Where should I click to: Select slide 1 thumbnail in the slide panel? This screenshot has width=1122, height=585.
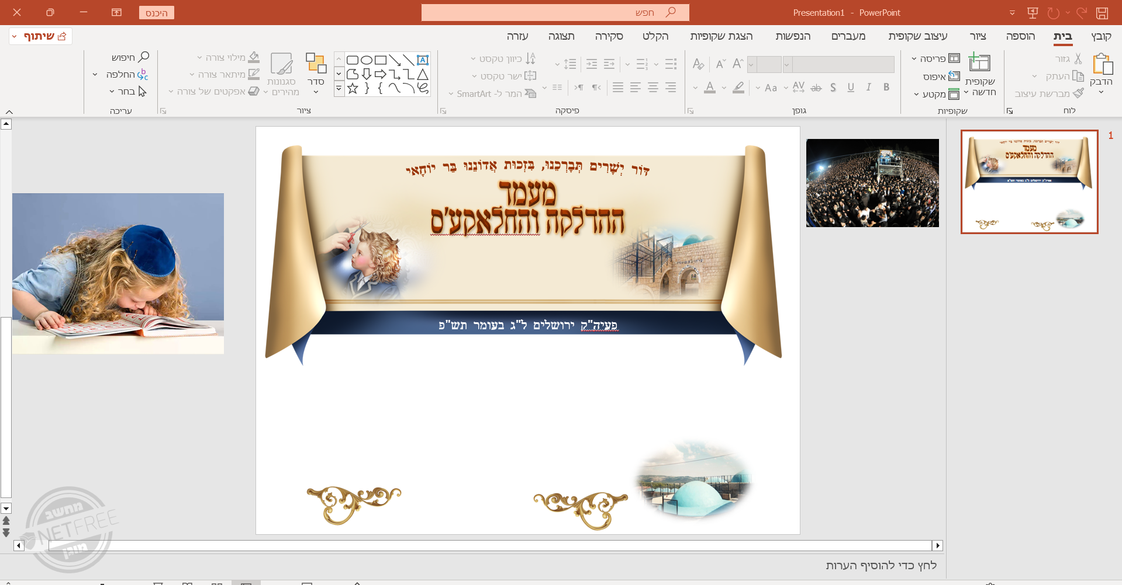coord(1029,182)
